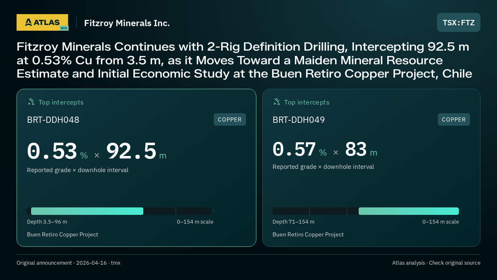Click the COPPER tag on the BRT-DDH049 card
497x280 pixels.
pos(454,119)
